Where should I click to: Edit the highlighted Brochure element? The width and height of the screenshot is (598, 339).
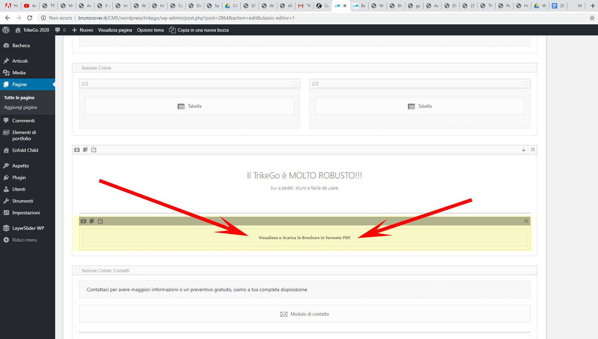tap(100, 221)
